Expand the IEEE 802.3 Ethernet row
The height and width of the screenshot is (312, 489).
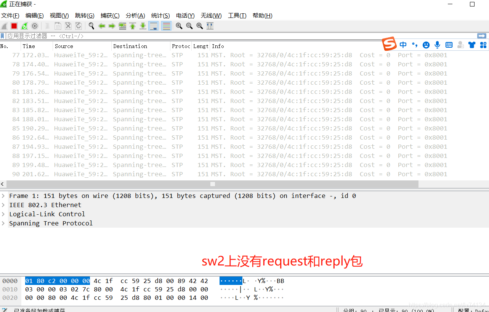[x=3, y=205]
